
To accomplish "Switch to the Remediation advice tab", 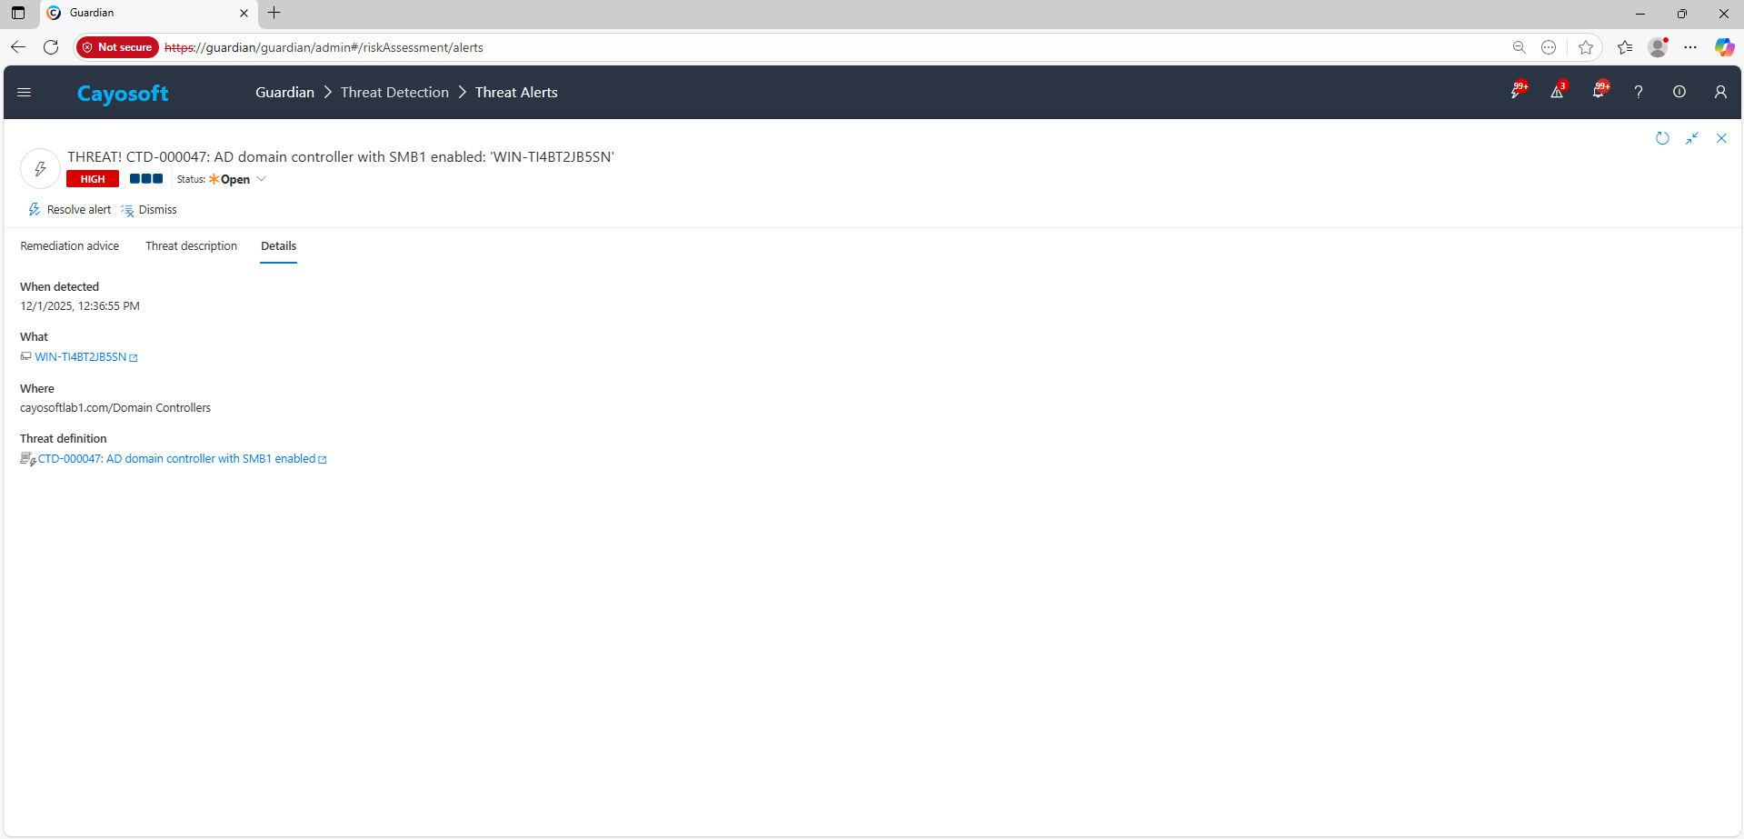I will point(70,246).
